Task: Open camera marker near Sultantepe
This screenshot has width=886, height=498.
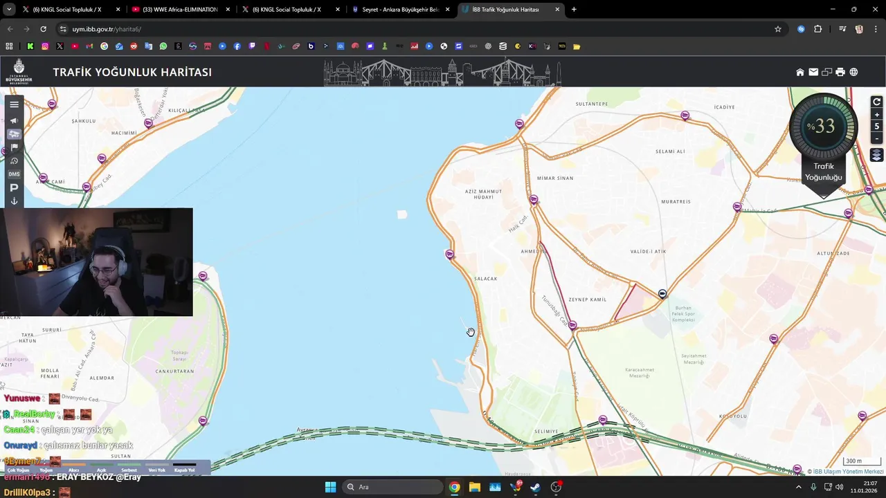Action: 519,124
